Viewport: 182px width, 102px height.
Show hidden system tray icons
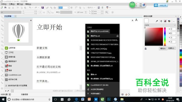[x=146, y=99]
